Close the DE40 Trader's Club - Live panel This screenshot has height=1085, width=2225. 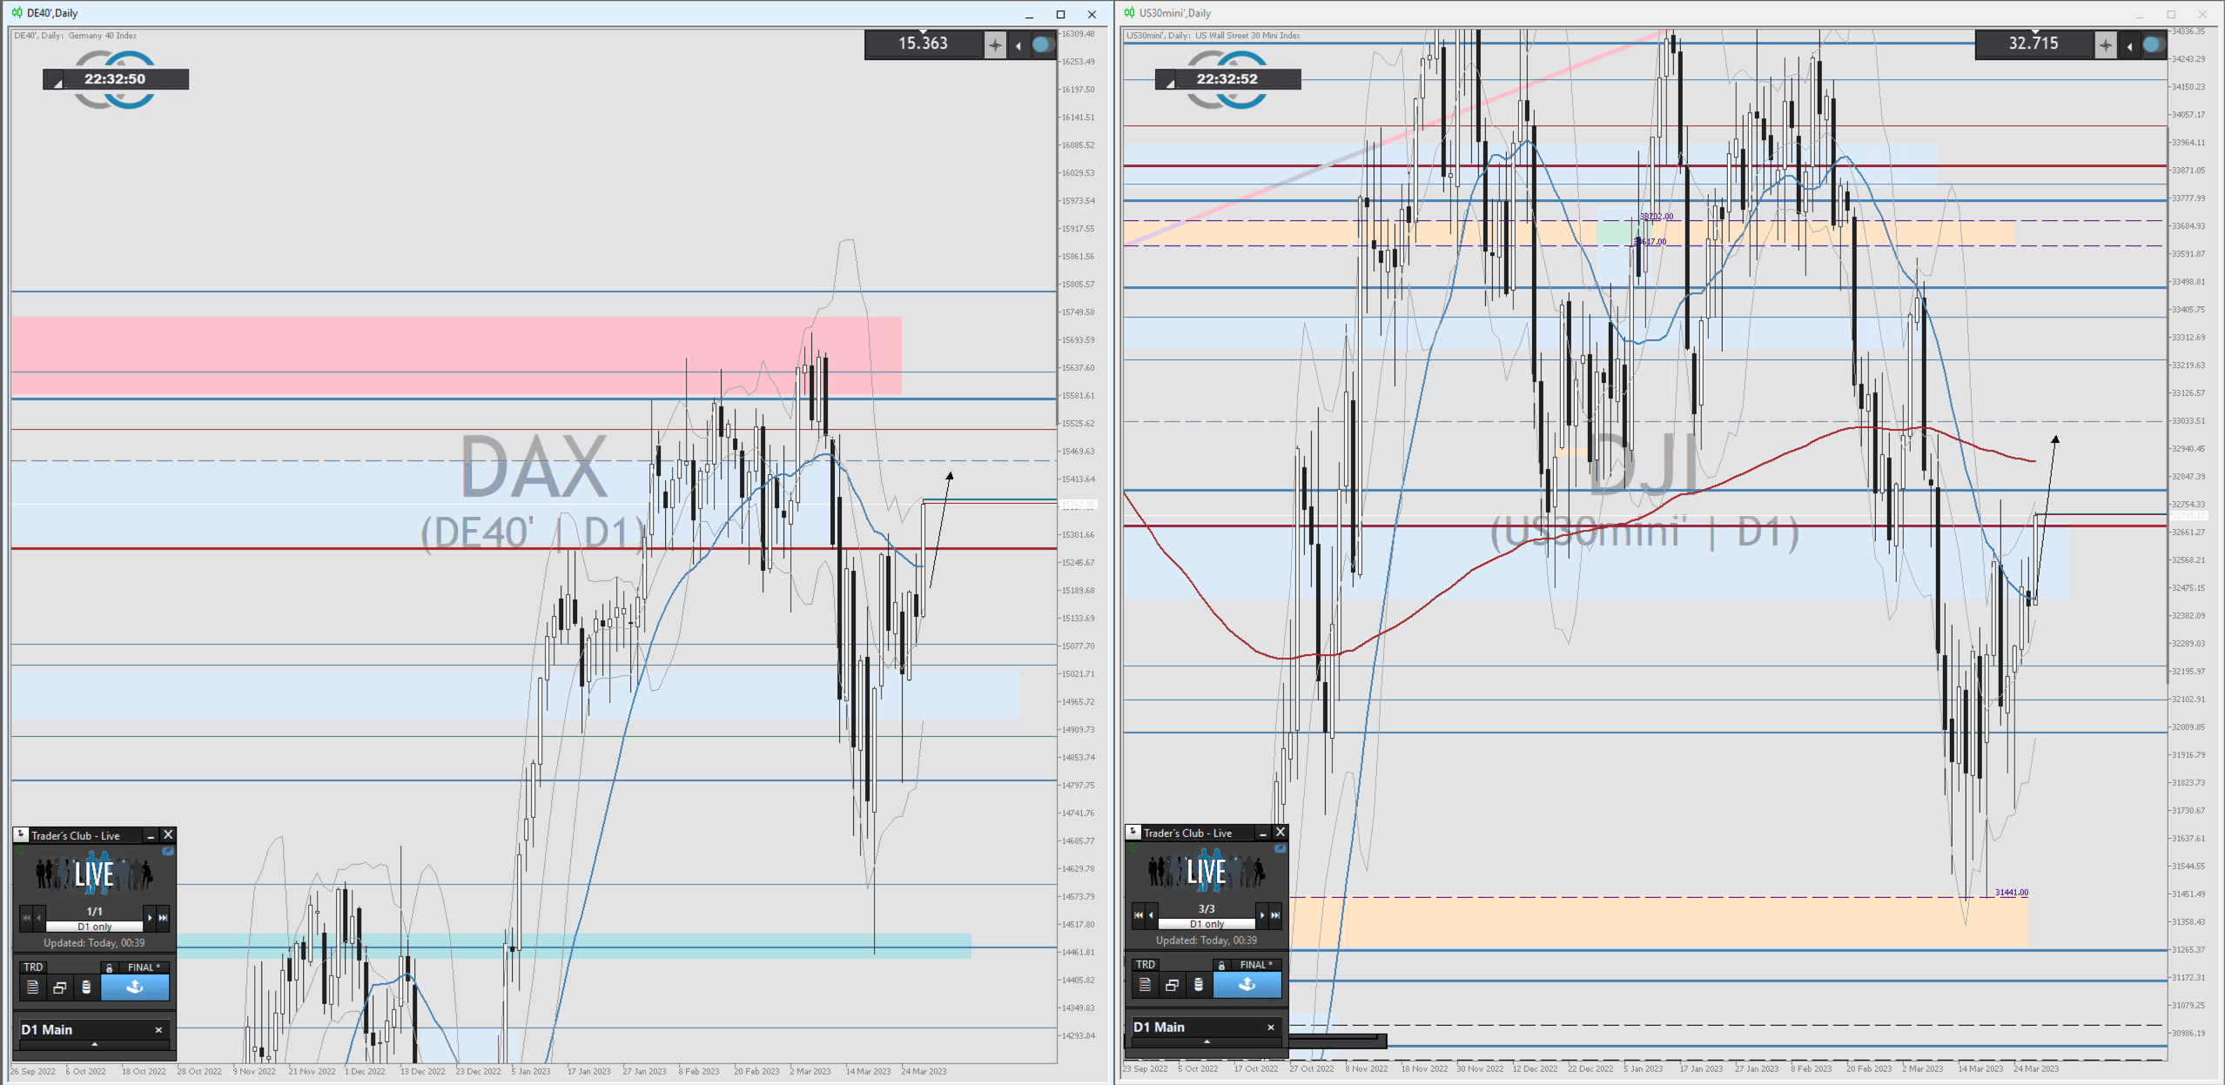point(168,834)
